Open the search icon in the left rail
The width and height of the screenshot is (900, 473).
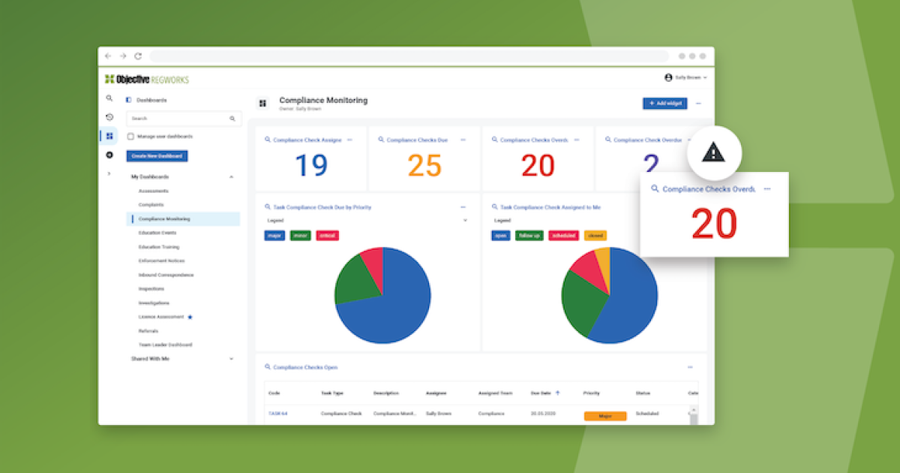109,98
